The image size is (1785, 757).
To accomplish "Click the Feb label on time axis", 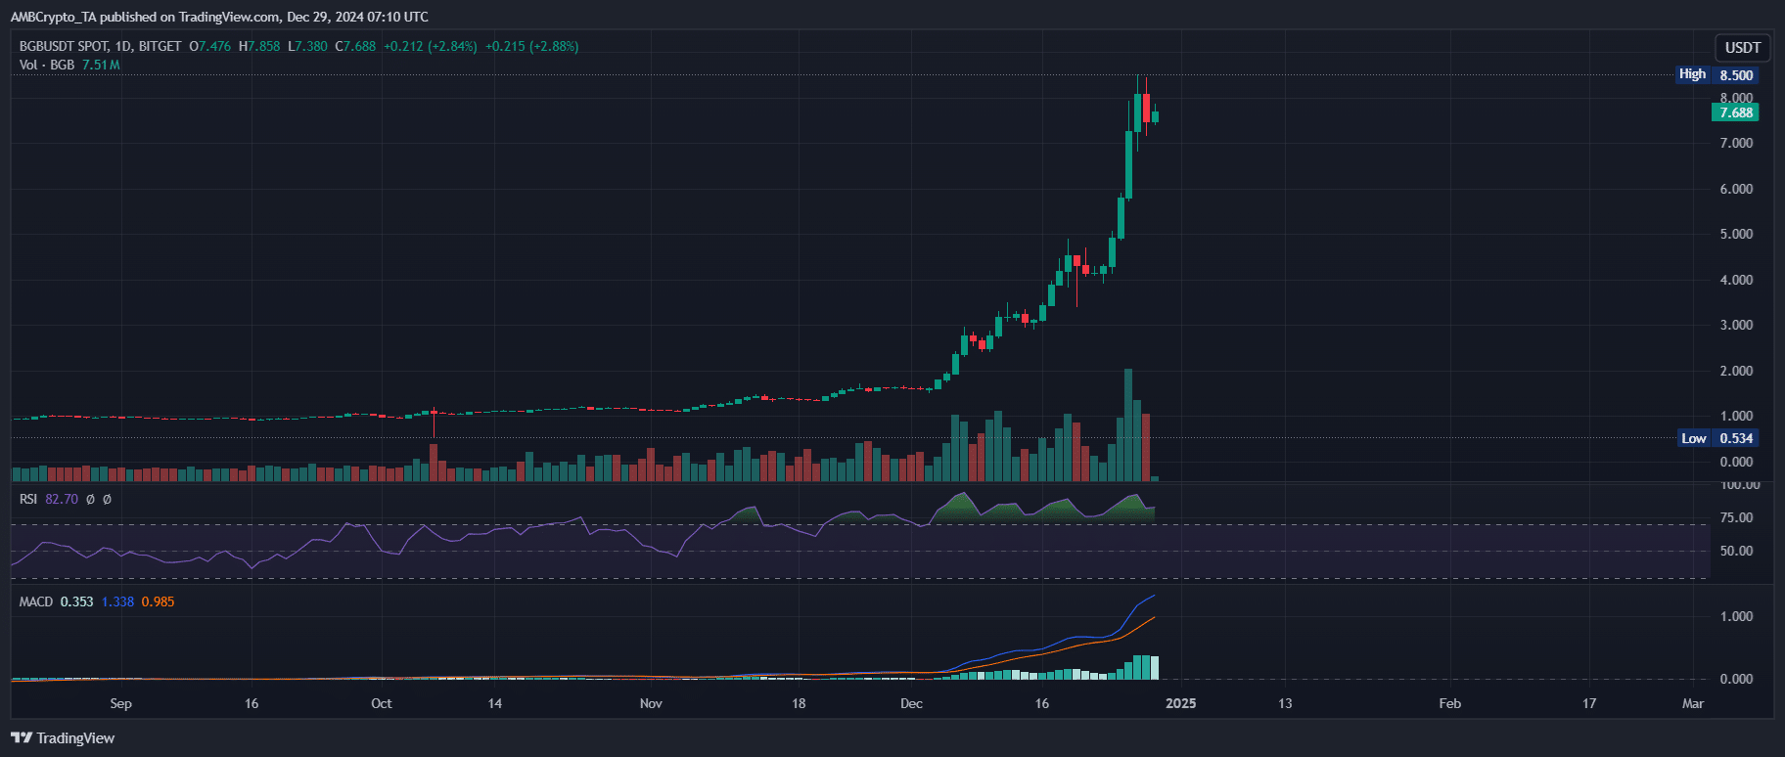I will click(x=1449, y=703).
